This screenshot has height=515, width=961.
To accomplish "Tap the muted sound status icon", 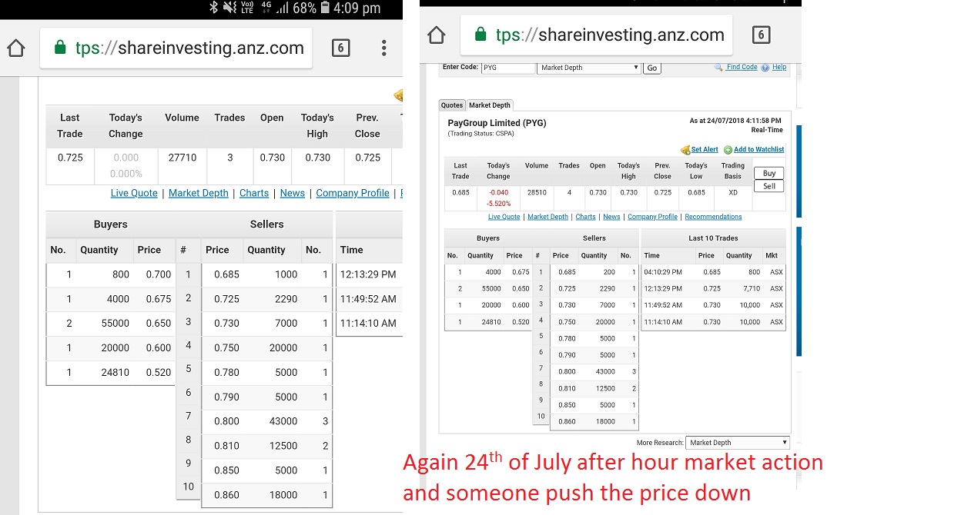I will coord(229,8).
